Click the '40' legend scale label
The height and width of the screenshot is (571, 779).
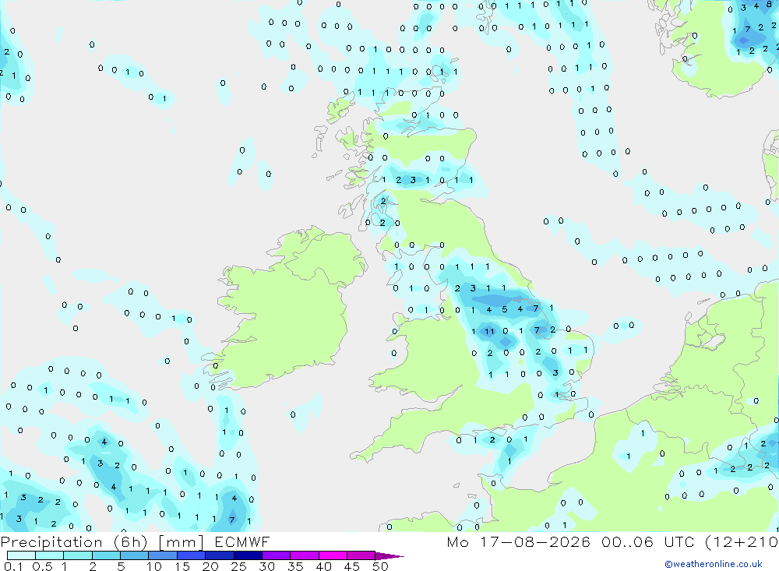pyautogui.click(x=324, y=566)
